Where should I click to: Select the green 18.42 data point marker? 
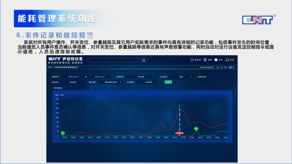196,128
